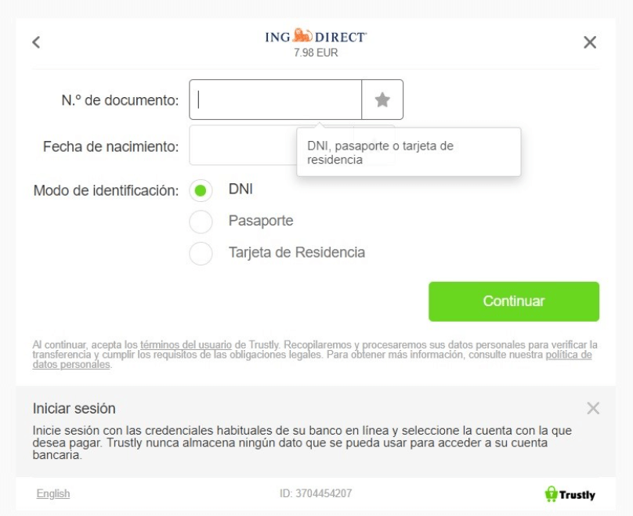Screen dimensions: 633x516
Task: Click the green Continuar button
Action: 514,301
